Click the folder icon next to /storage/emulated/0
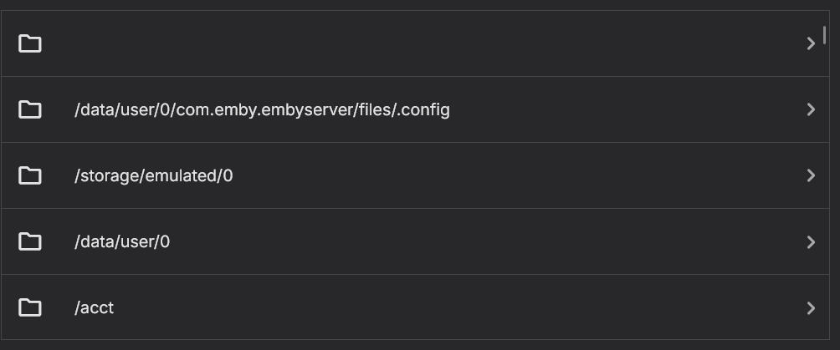The height and width of the screenshot is (350, 840). 30,175
